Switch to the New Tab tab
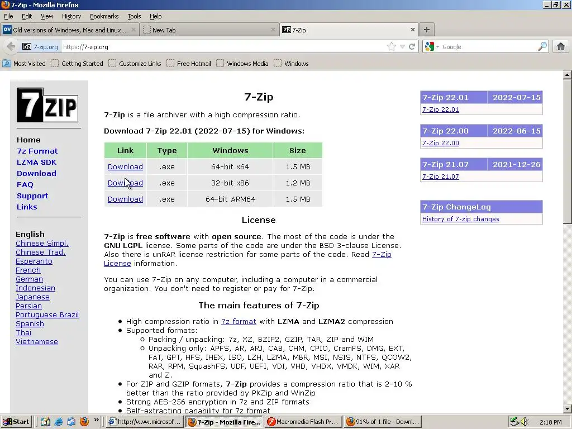This screenshot has width=572, height=429. click(209, 30)
